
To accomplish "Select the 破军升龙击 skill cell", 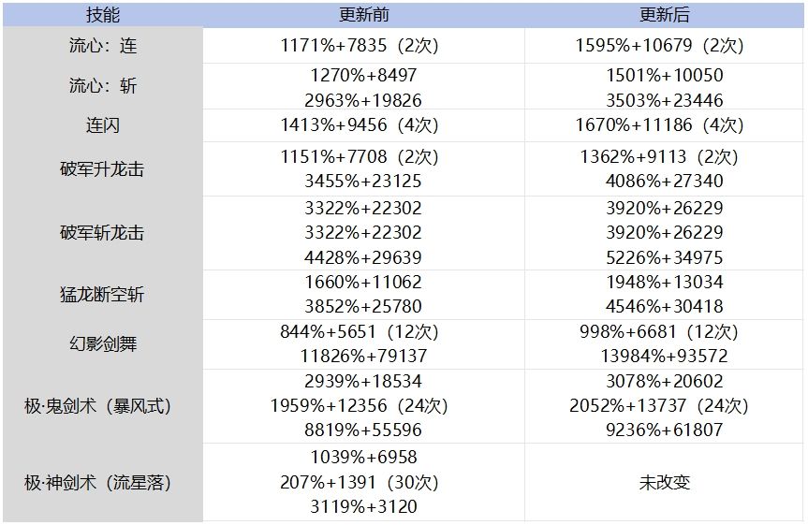I will 103,169.
